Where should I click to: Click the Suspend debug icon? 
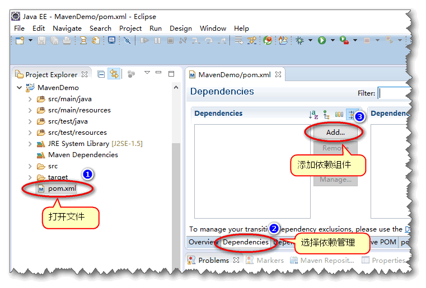[157, 41]
